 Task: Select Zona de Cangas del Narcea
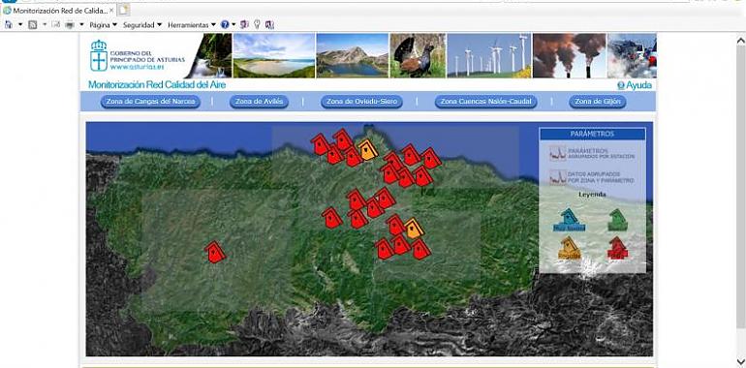[150, 102]
